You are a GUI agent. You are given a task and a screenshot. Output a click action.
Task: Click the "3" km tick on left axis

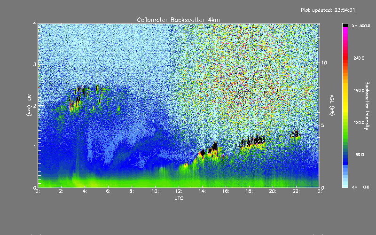click(35, 64)
